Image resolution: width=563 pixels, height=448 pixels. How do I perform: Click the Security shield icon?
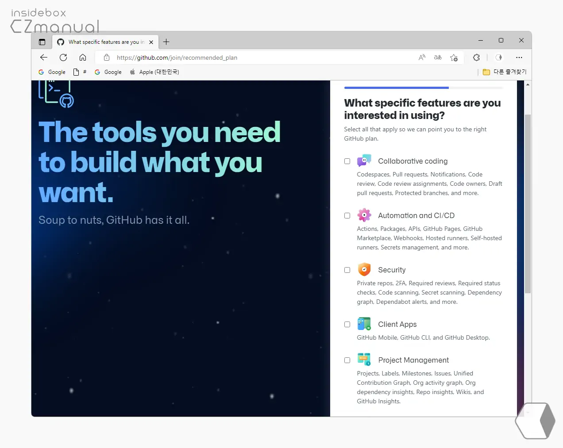point(364,269)
